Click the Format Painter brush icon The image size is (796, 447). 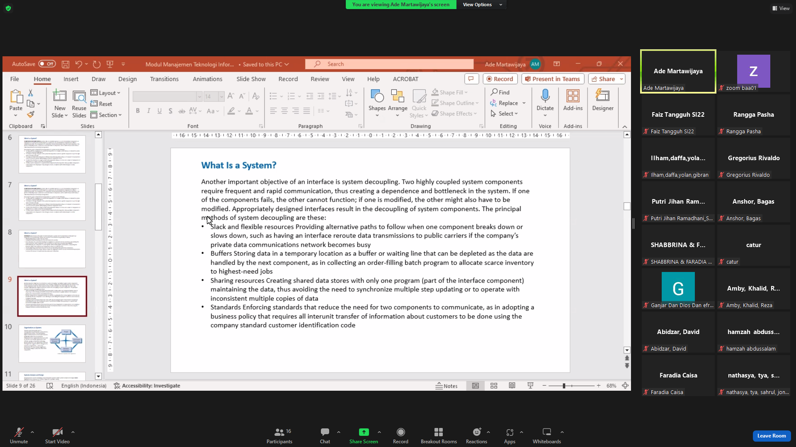(x=31, y=114)
